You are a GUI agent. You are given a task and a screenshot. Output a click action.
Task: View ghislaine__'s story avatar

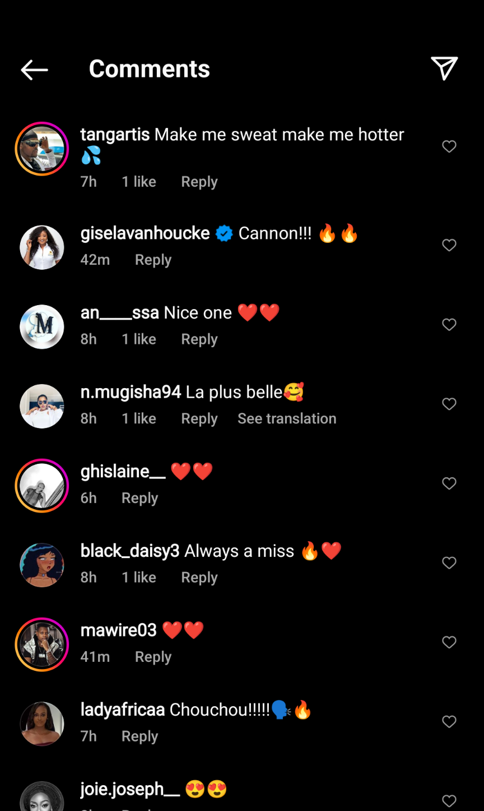[42, 486]
